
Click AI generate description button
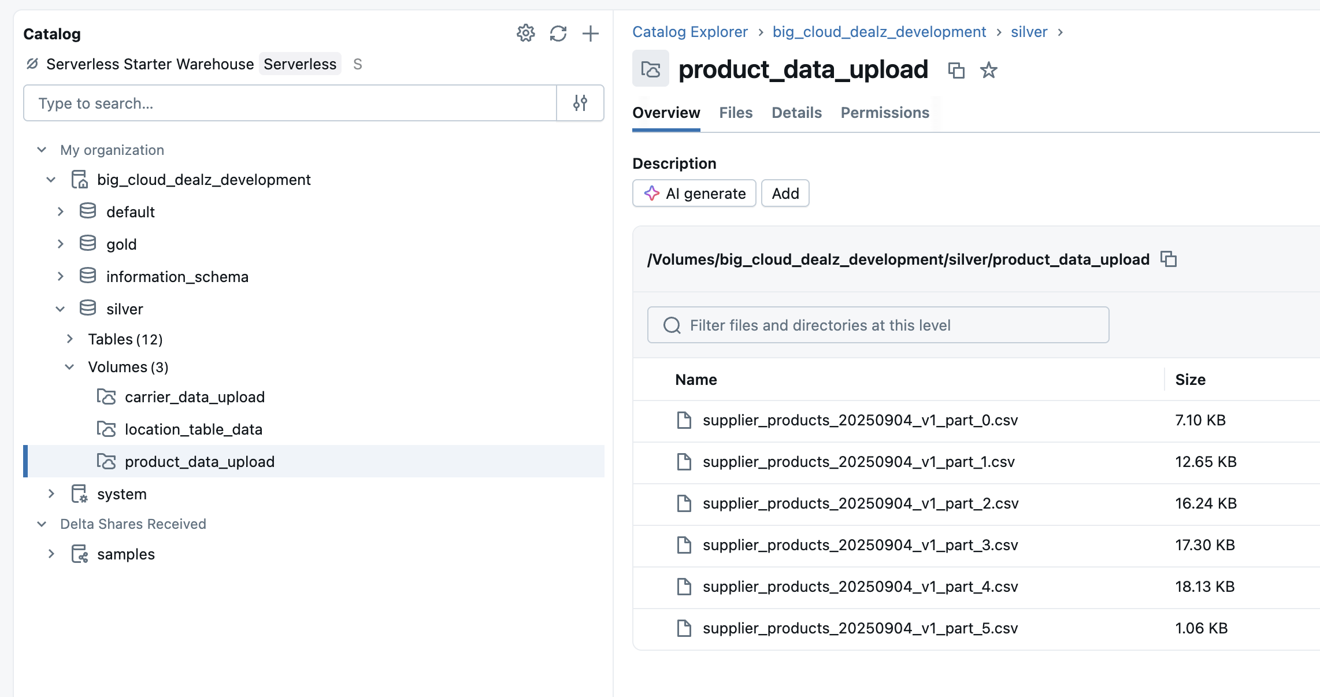694,194
